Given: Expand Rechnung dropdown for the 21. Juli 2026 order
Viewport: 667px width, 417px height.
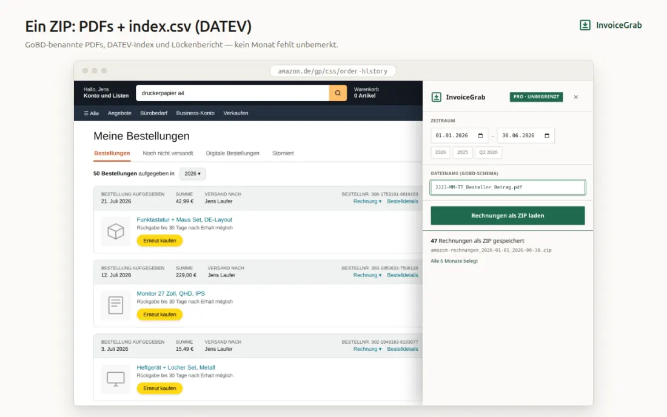Looking at the screenshot, I should [367, 201].
